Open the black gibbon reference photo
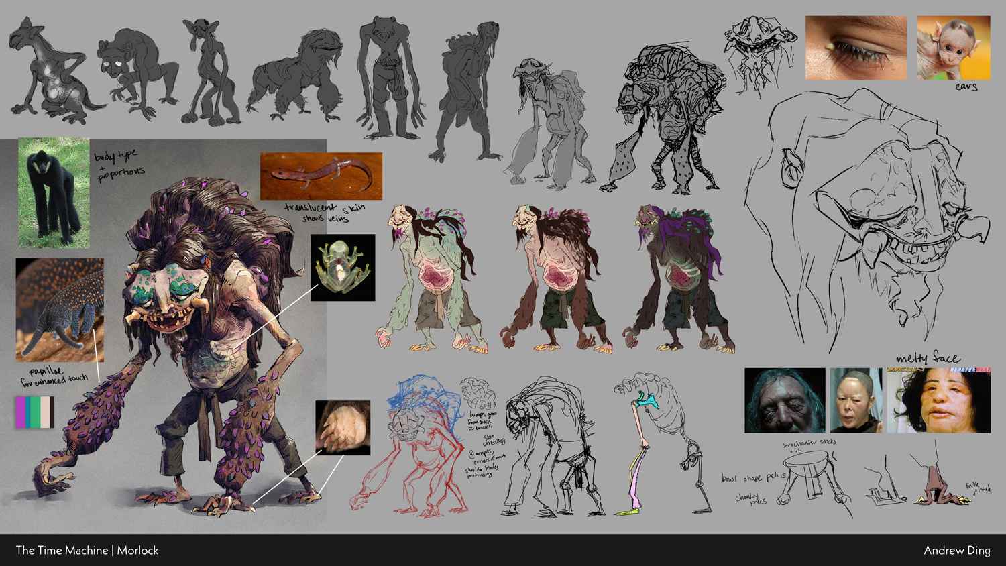 [x=54, y=193]
